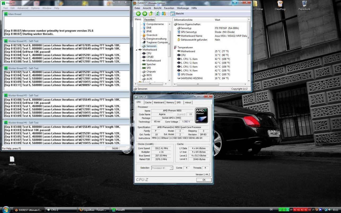The image size is (341, 213).
Task: Open the Test menu in Prime95
Action: point(6,8)
